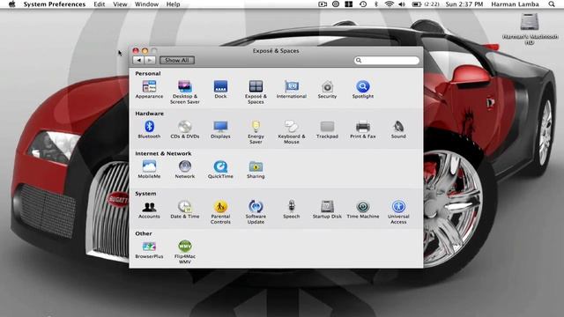Open the Edit menu

[x=100, y=4]
